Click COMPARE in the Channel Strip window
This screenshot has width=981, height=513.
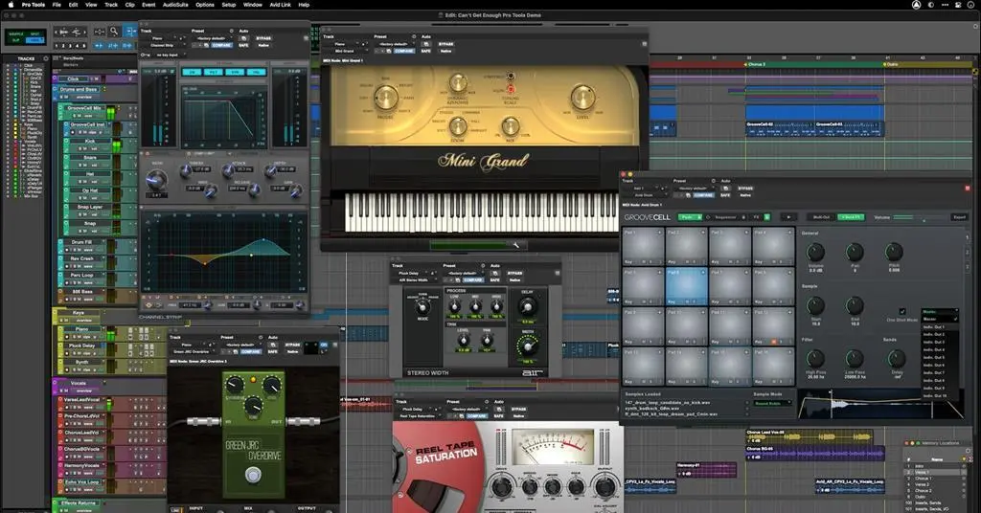222,46
